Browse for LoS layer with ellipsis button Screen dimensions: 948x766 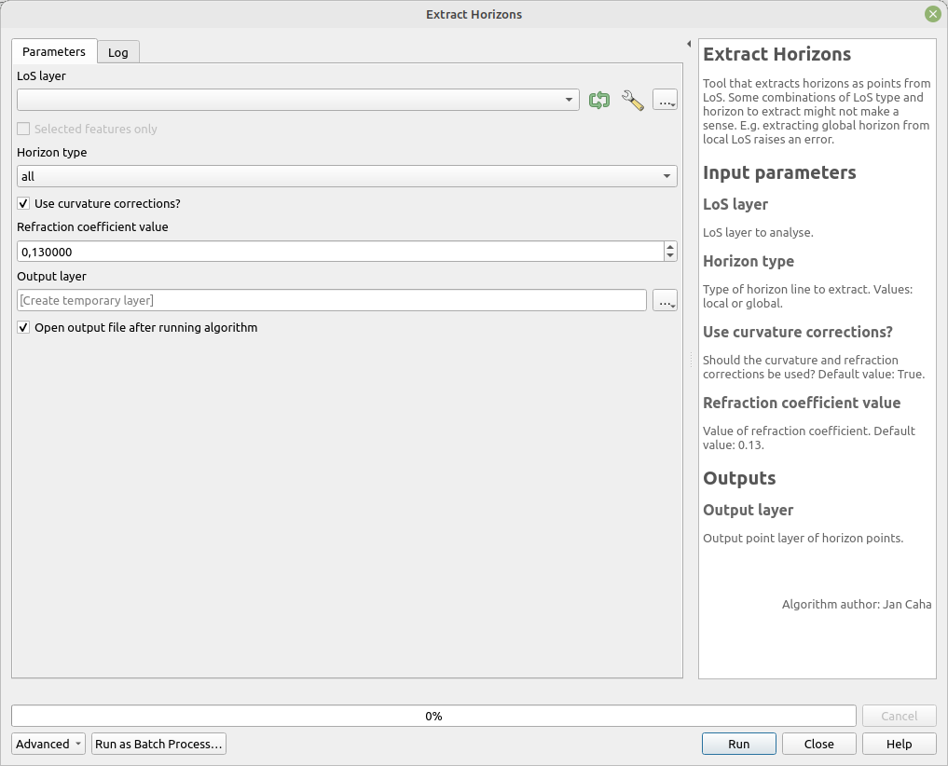[664, 101]
